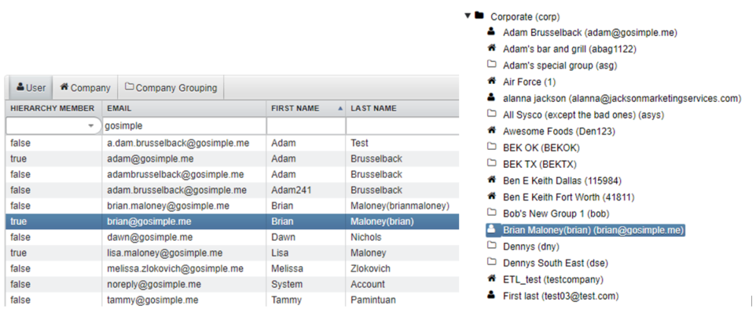
Task: Select Dennys South East (dse) tree item
Action: coord(556,263)
